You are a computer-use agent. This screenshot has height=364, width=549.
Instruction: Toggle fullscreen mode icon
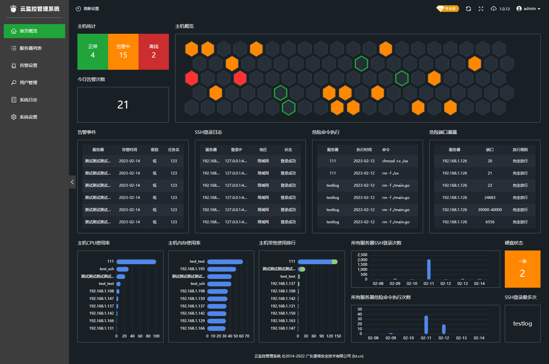click(x=481, y=9)
